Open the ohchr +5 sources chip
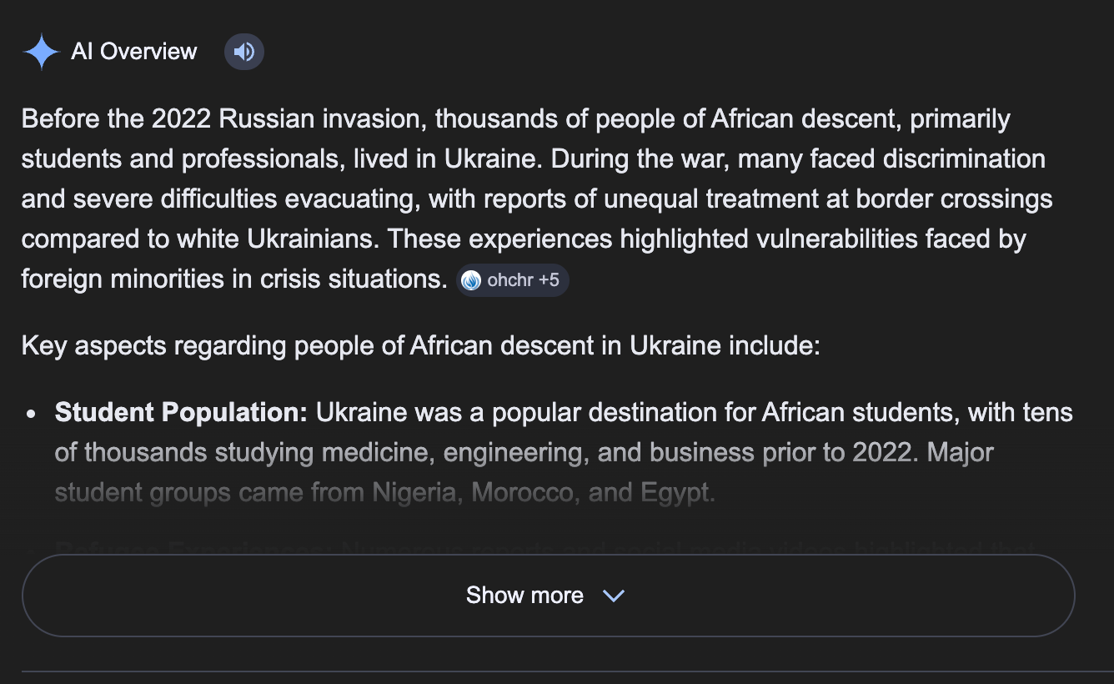The width and height of the screenshot is (1114, 684). [x=514, y=280]
